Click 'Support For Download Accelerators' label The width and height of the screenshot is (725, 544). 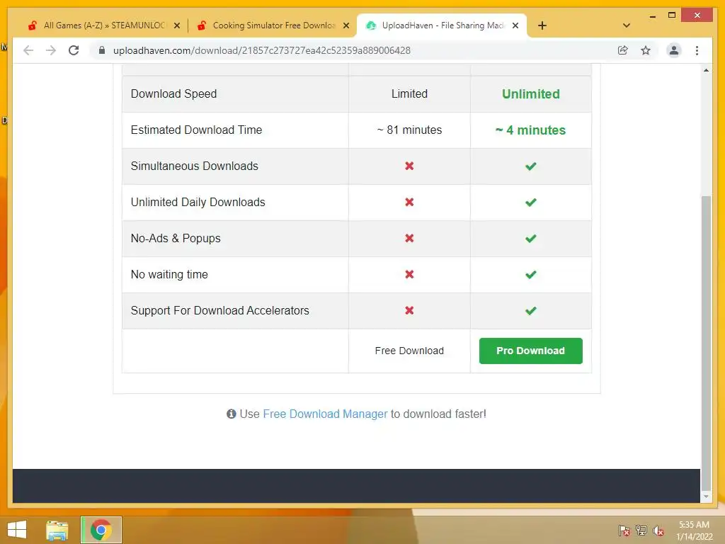[220, 310]
